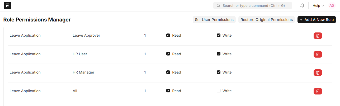Delete the All role permission rule
340x106 pixels.
(318, 91)
